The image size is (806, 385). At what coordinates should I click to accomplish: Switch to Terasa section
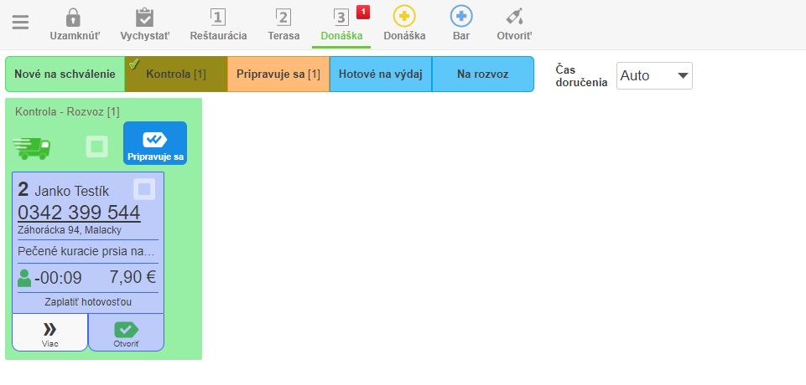point(283,18)
